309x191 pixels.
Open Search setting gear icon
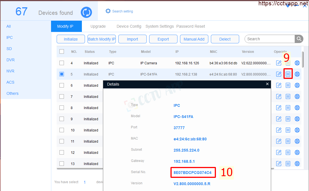[108, 11]
